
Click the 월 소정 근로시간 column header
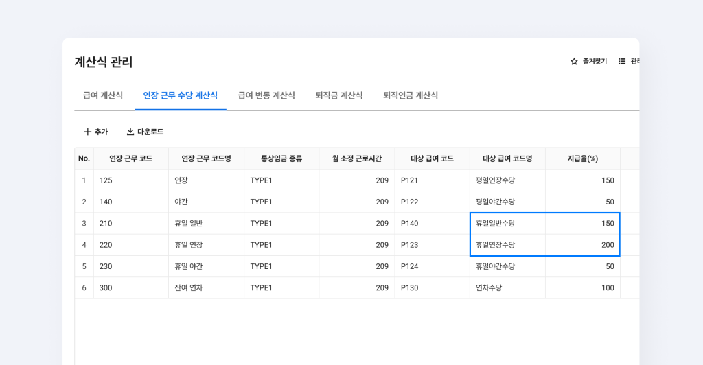tap(357, 158)
